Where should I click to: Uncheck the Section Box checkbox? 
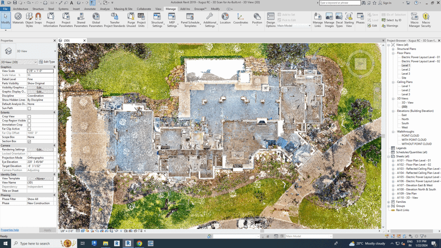pyautogui.click(x=29, y=141)
